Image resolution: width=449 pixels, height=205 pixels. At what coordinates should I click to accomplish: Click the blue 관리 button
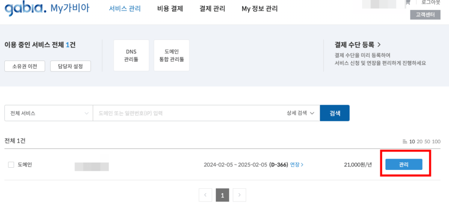pyautogui.click(x=404, y=164)
